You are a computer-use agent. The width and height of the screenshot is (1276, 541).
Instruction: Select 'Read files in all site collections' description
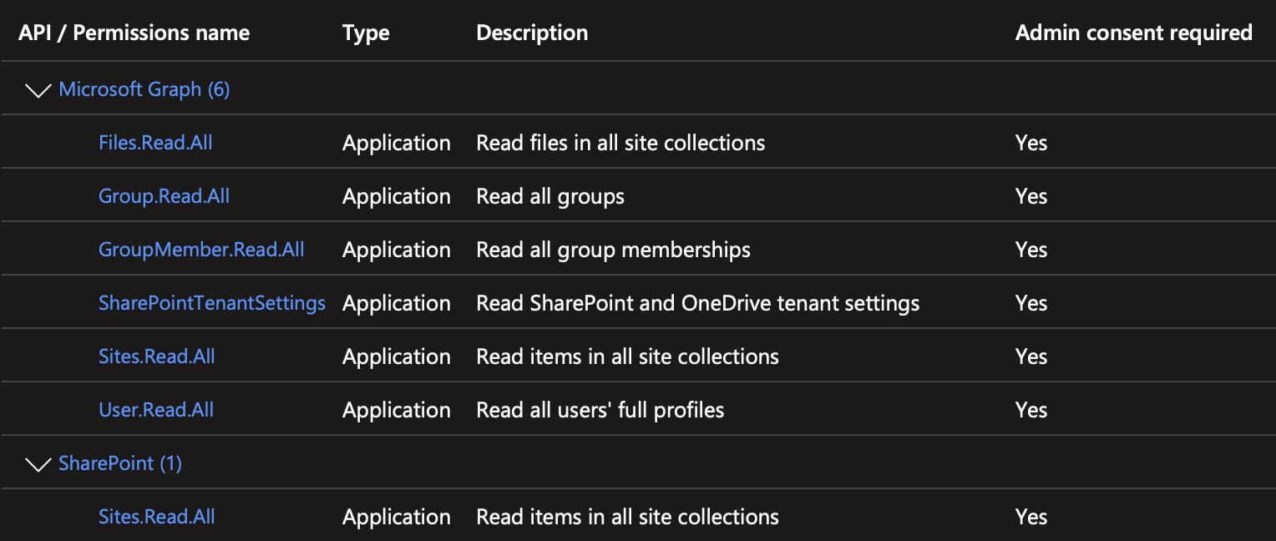pos(620,143)
